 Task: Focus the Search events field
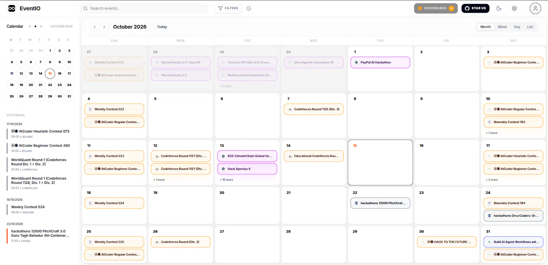coord(144,8)
